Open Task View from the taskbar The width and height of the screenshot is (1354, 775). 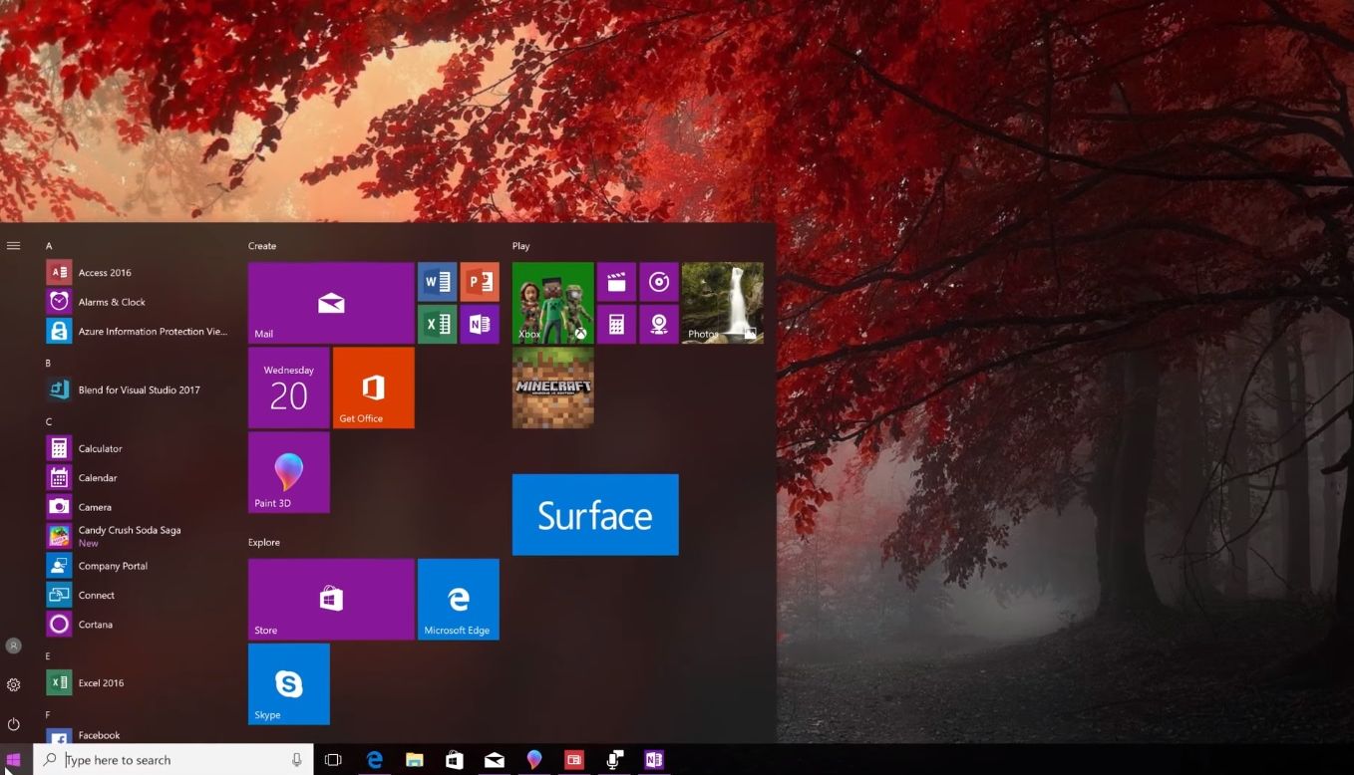tap(333, 760)
